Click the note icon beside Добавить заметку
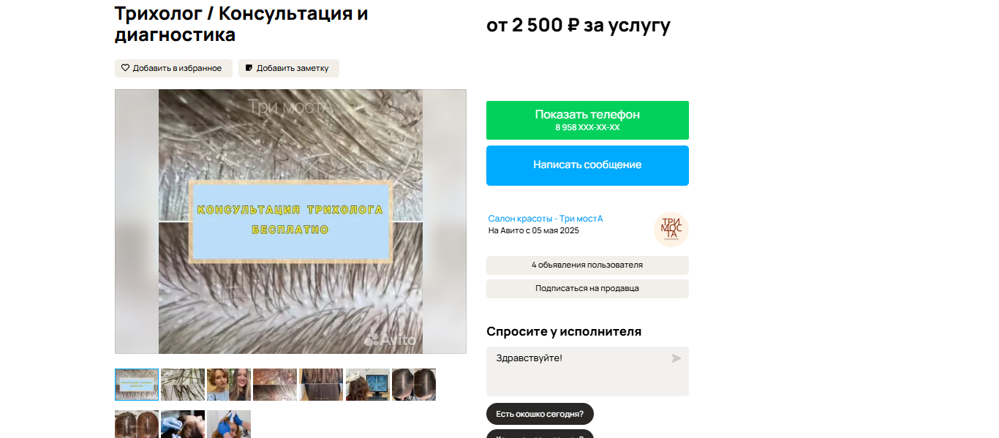 pos(249,68)
